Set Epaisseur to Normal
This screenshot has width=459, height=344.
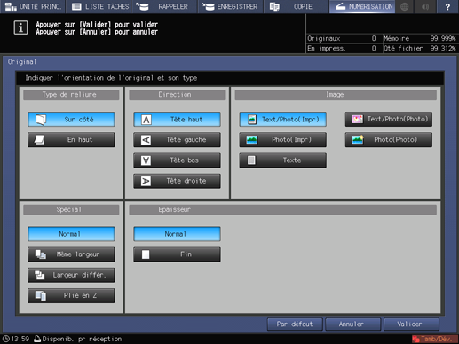(x=177, y=234)
